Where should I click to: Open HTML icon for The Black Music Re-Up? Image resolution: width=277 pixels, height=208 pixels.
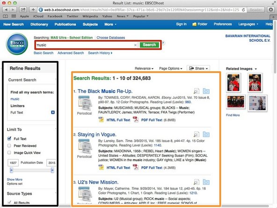[101, 120]
